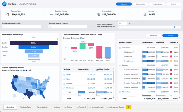Click the Accessories Revenue Won value $3,750,098
Viewport: 183px width, 112px height.
click(x=151, y=48)
